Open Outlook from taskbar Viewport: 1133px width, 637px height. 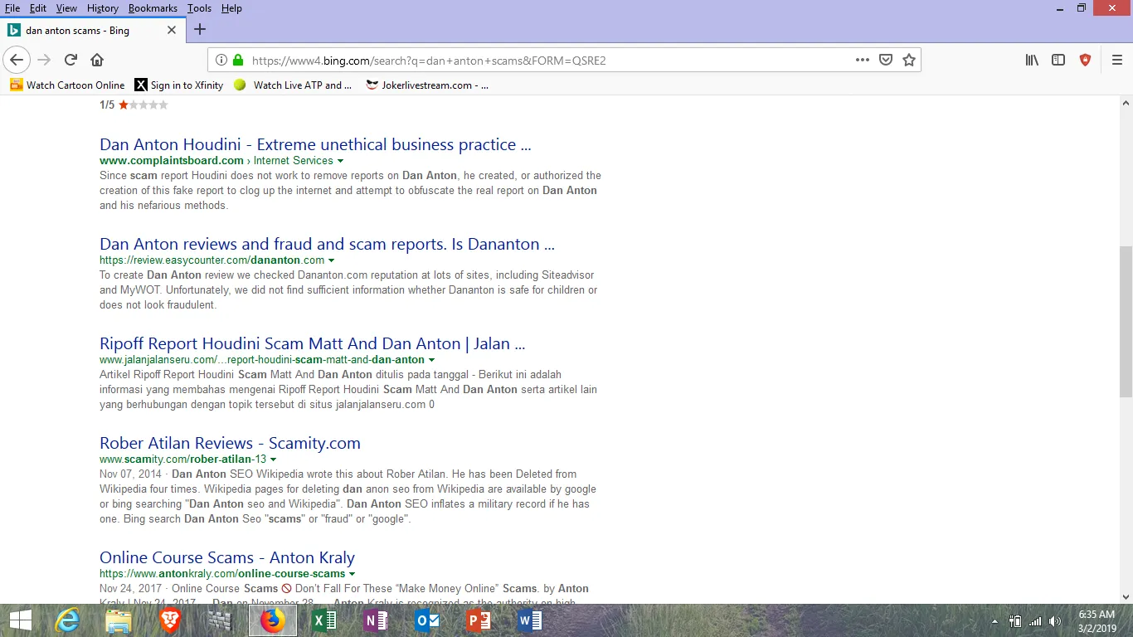(427, 620)
